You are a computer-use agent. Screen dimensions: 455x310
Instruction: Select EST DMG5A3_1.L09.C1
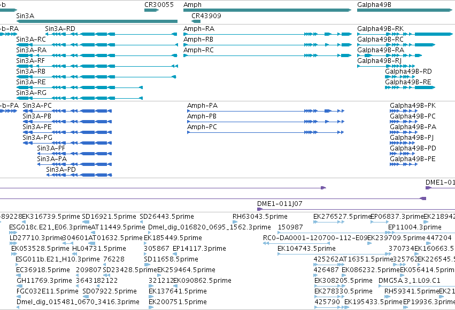(x=417, y=287)
